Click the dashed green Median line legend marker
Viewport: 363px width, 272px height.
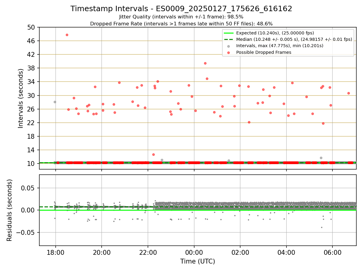click(x=228, y=39)
